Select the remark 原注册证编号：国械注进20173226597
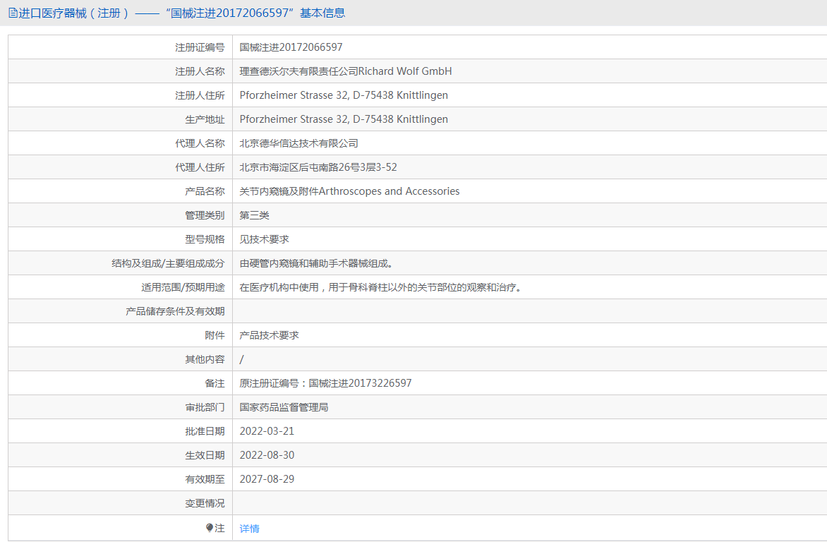Viewport: 827px width, 542px height. point(325,383)
